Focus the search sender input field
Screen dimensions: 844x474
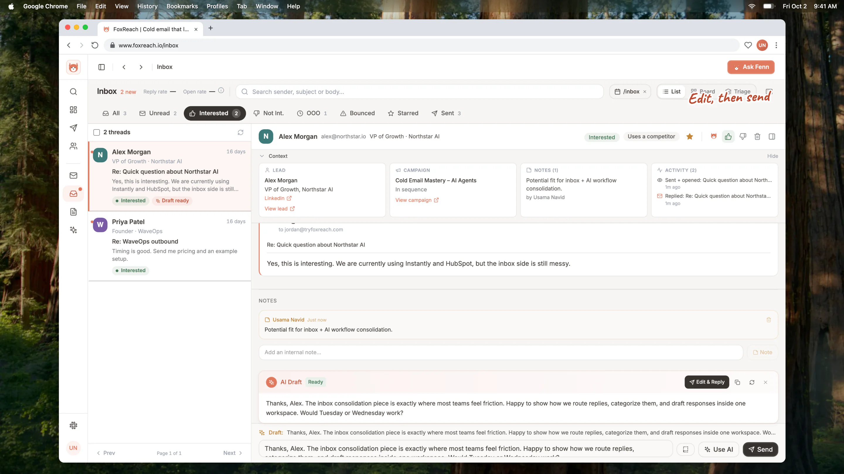click(419, 92)
